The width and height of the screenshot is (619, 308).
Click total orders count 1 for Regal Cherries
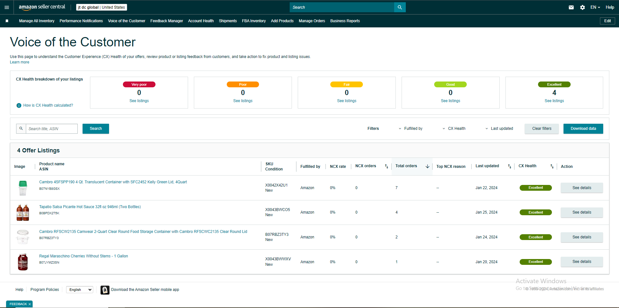396,262
